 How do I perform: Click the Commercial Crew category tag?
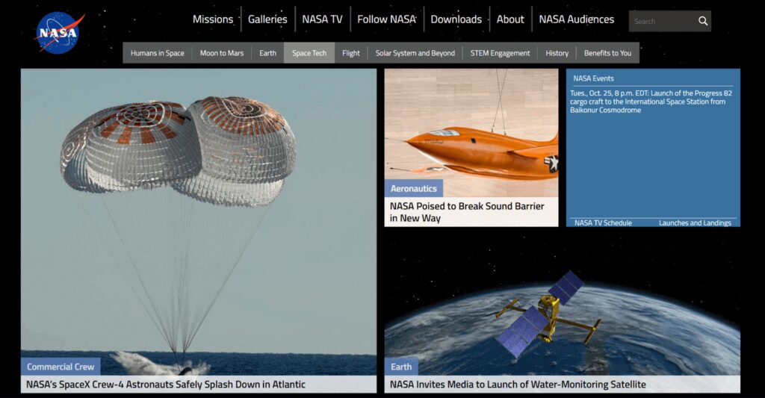pyautogui.click(x=61, y=367)
